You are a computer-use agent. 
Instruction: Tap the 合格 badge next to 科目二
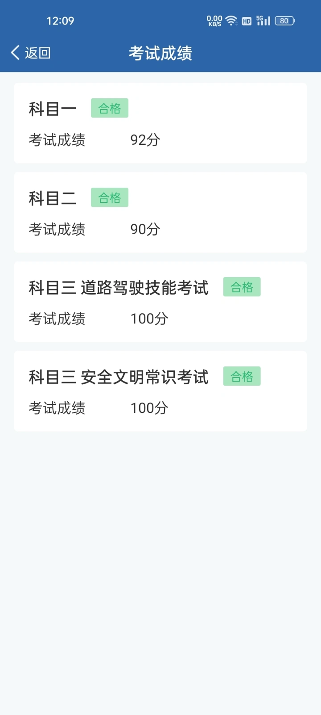pyautogui.click(x=110, y=198)
